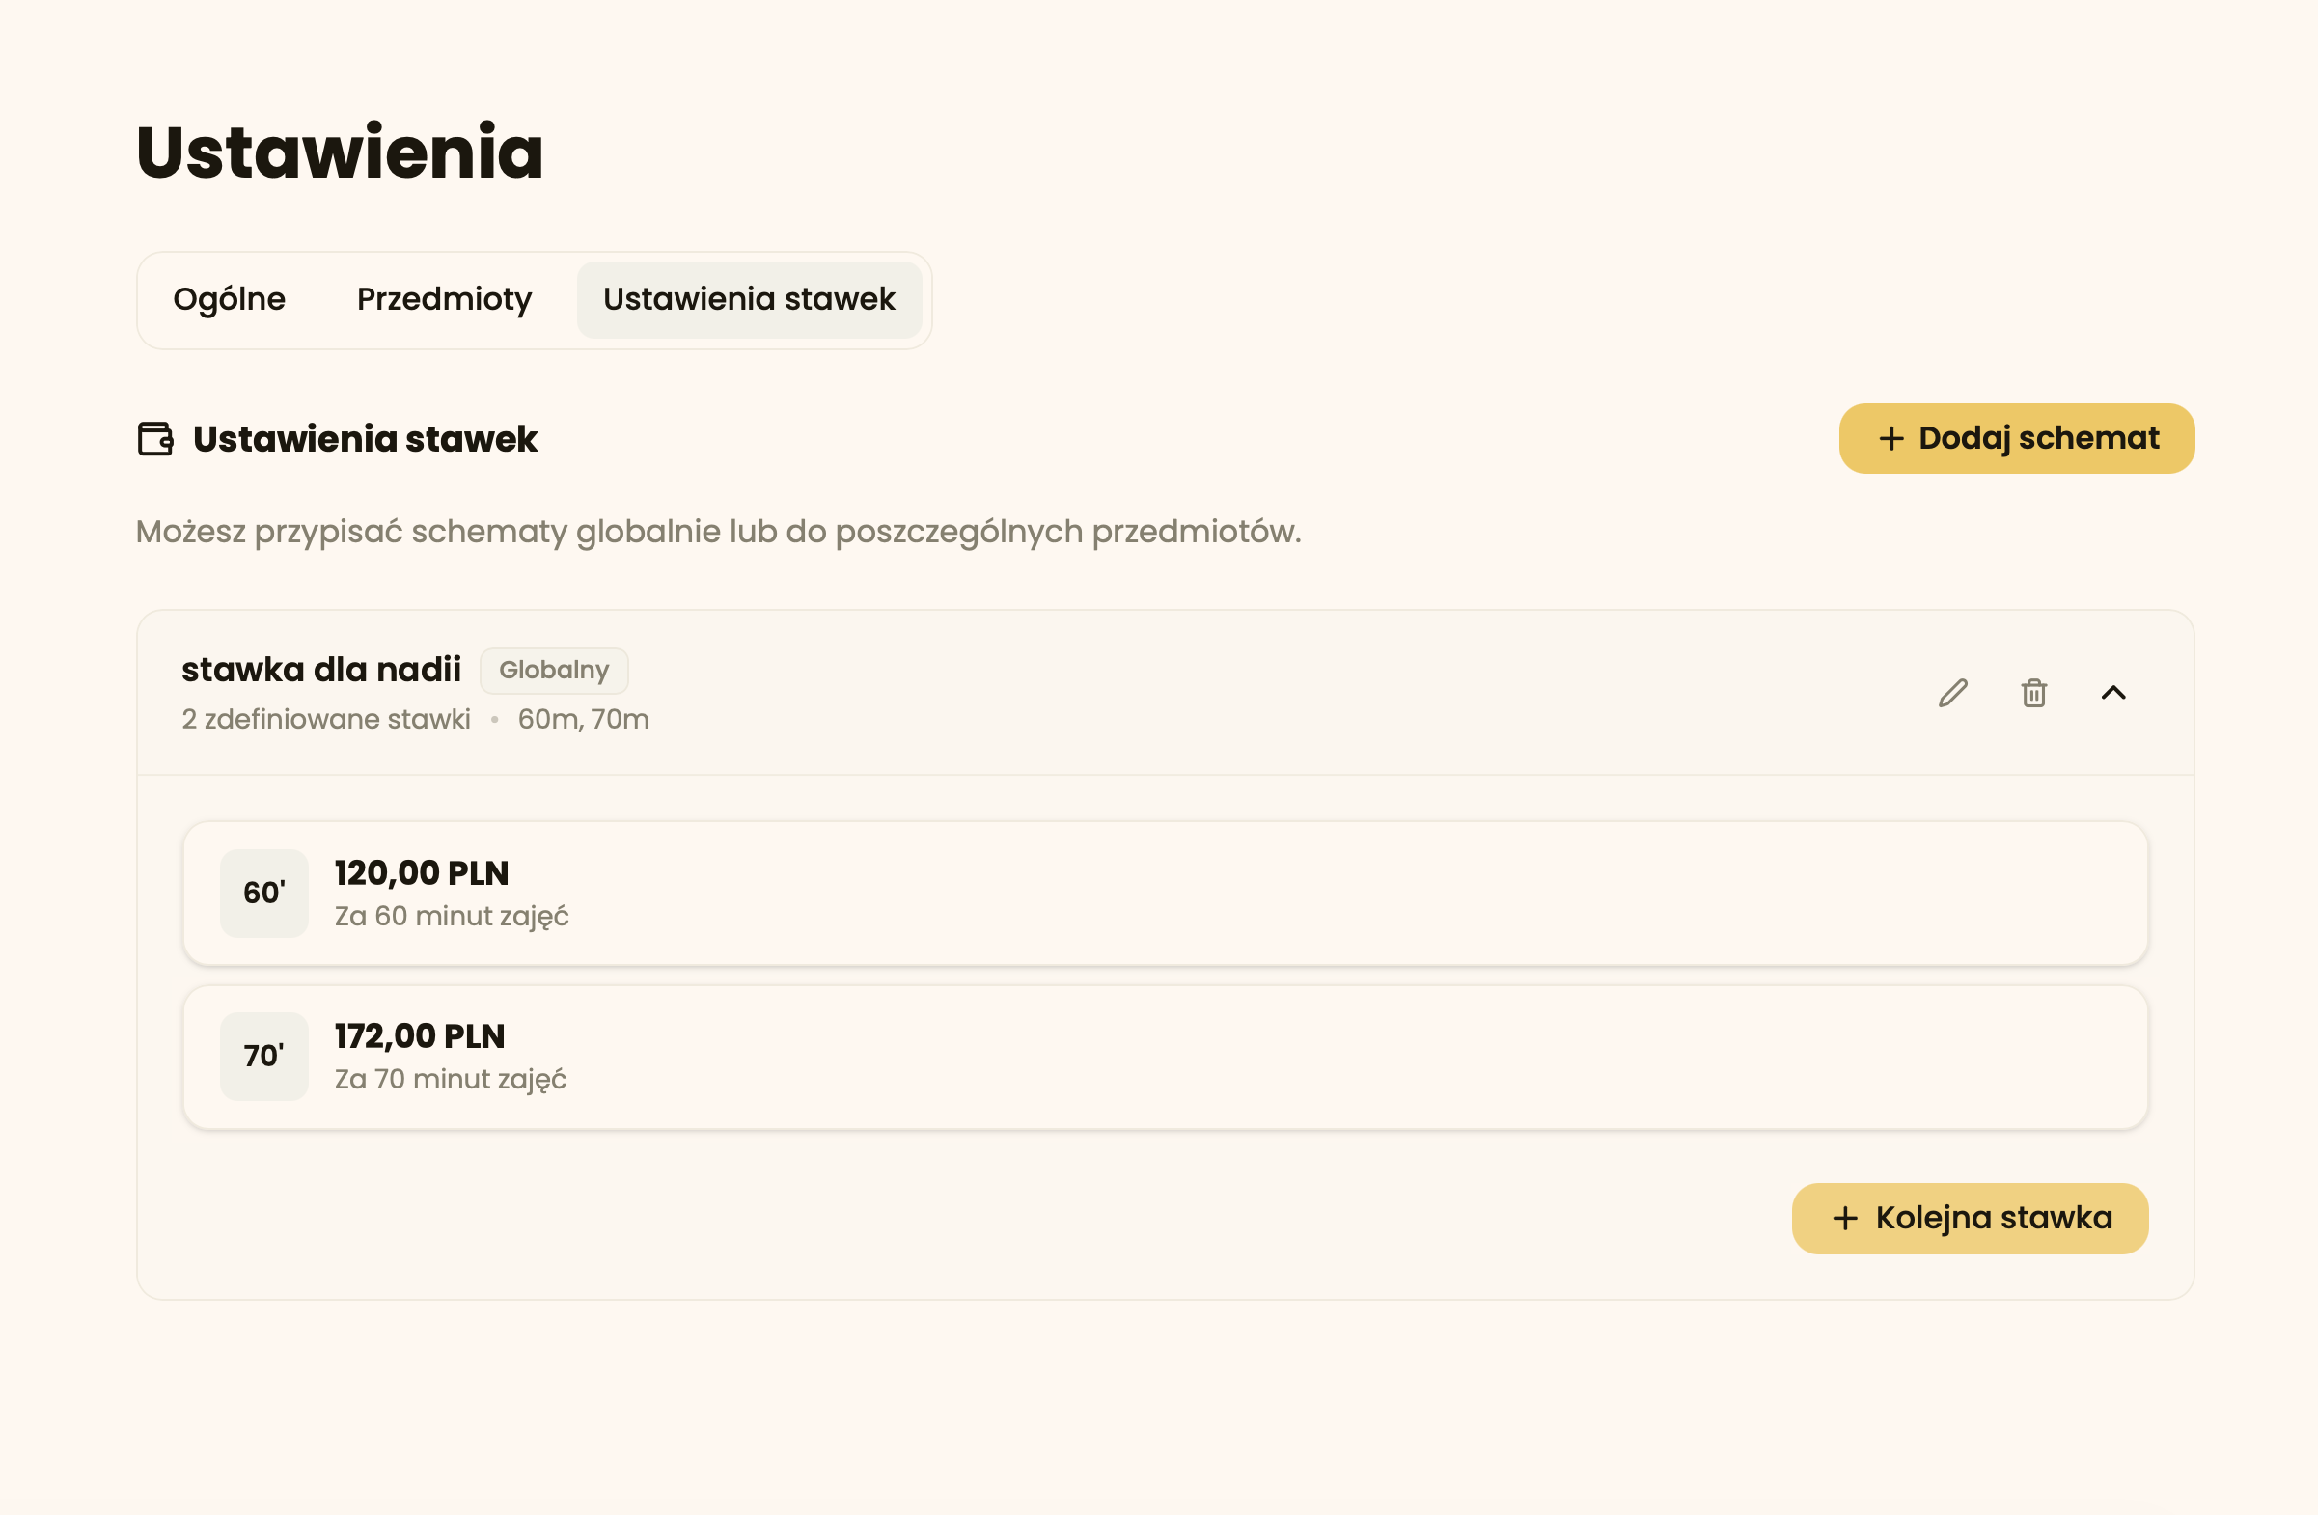Select the 172,00 PLN rate amount
Screen dimensions: 2318x1515
pos(420,1037)
